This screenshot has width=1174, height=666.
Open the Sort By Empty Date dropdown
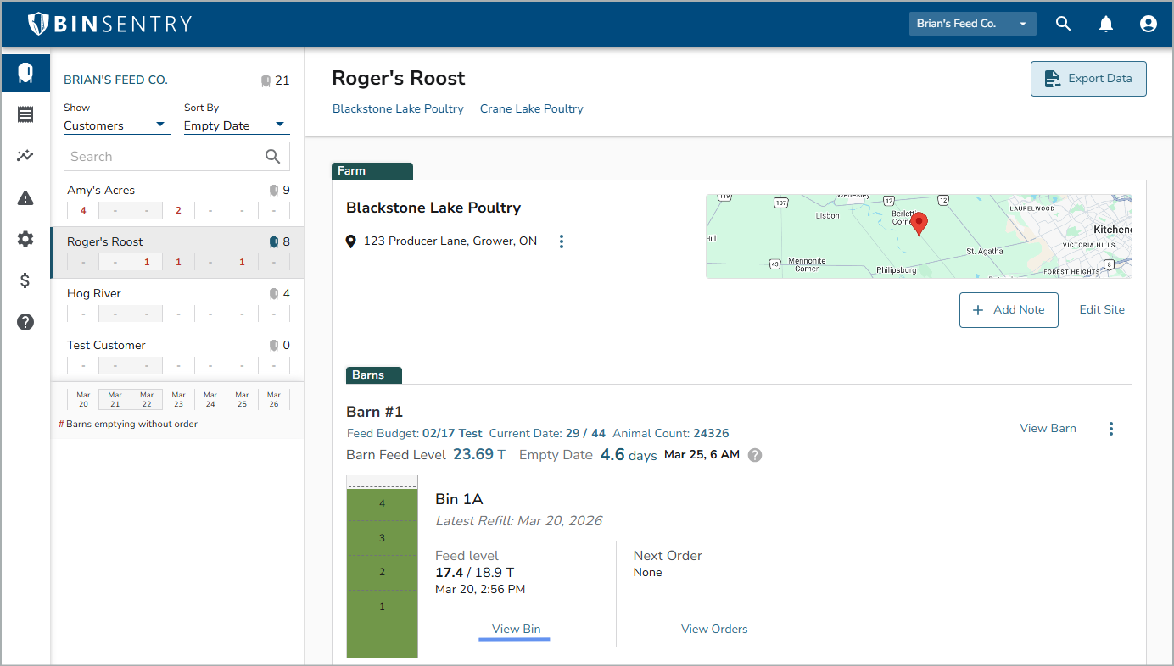(x=236, y=125)
